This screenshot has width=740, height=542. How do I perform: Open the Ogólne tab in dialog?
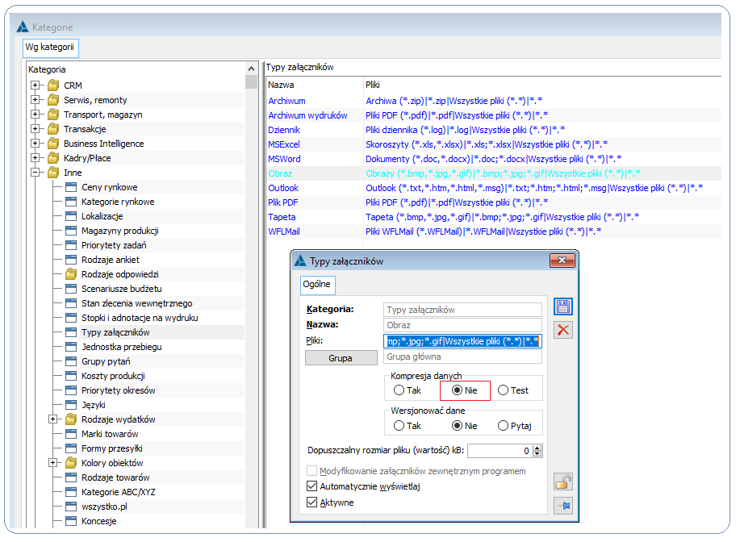click(317, 285)
